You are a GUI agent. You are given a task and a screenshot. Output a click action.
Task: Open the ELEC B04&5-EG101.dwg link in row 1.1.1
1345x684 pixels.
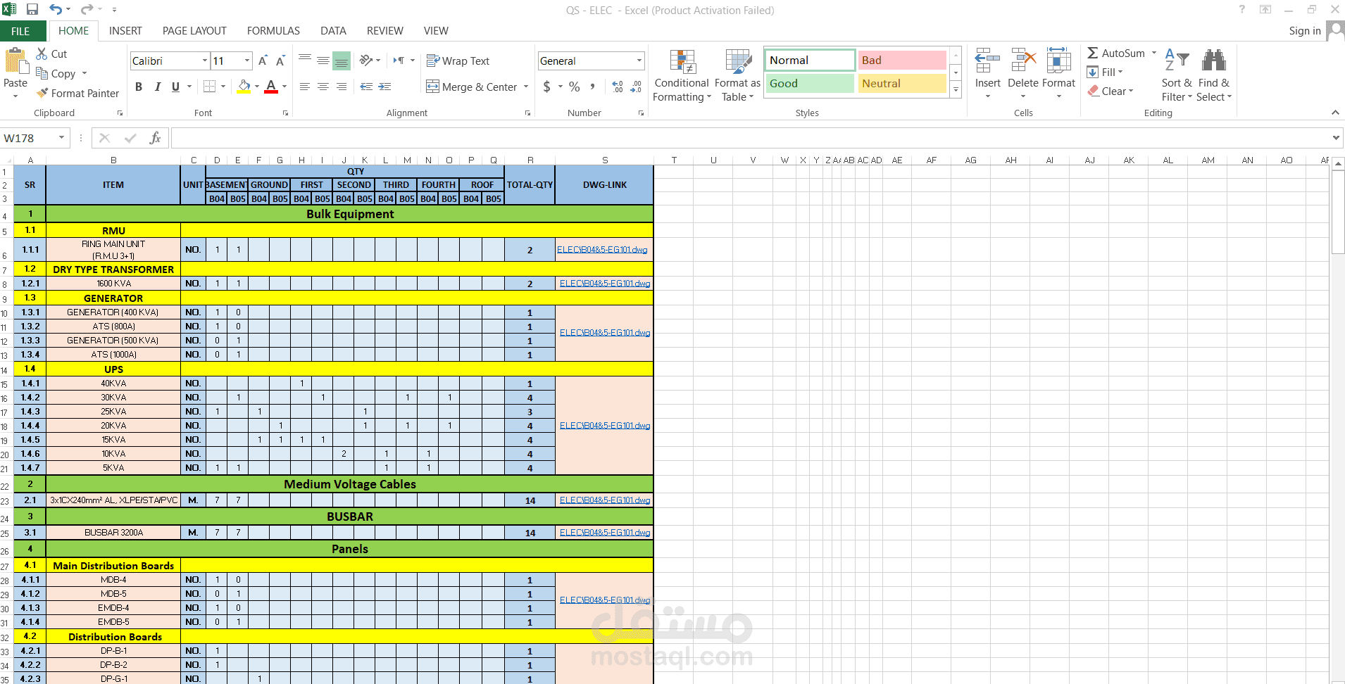point(602,250)
